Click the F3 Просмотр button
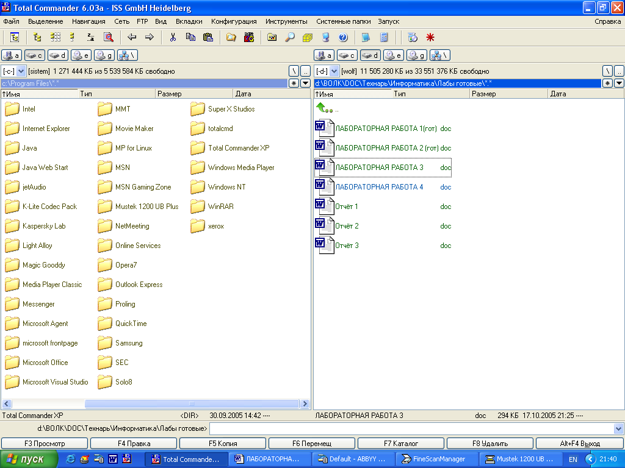Viewport: 625px width, 468px height. (x=45, y=444)
